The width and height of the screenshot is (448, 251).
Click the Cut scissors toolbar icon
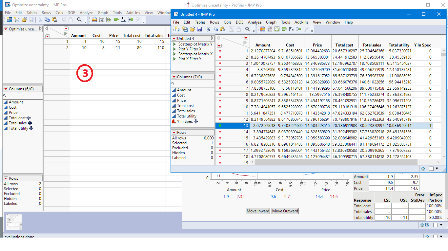tap(209, 29)
